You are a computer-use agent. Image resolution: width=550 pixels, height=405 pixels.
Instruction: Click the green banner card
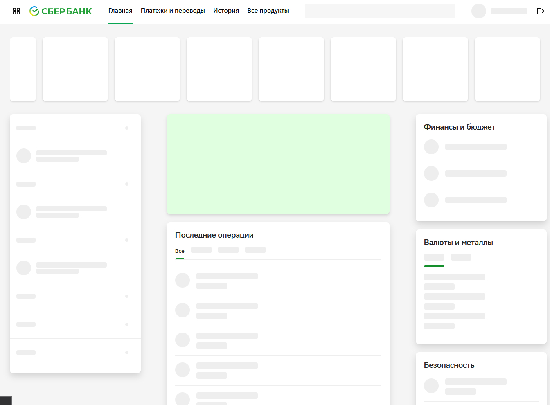[x=278, y=164]
